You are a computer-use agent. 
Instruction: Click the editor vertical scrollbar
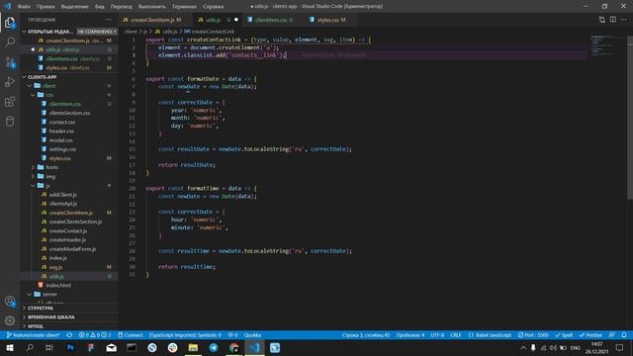630,117
